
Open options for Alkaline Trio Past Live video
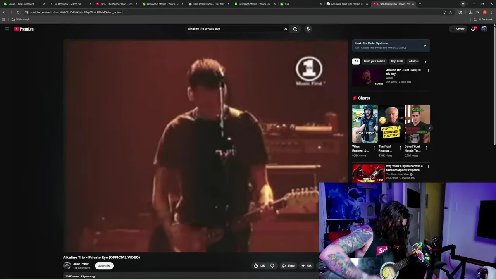click(428, 71)
